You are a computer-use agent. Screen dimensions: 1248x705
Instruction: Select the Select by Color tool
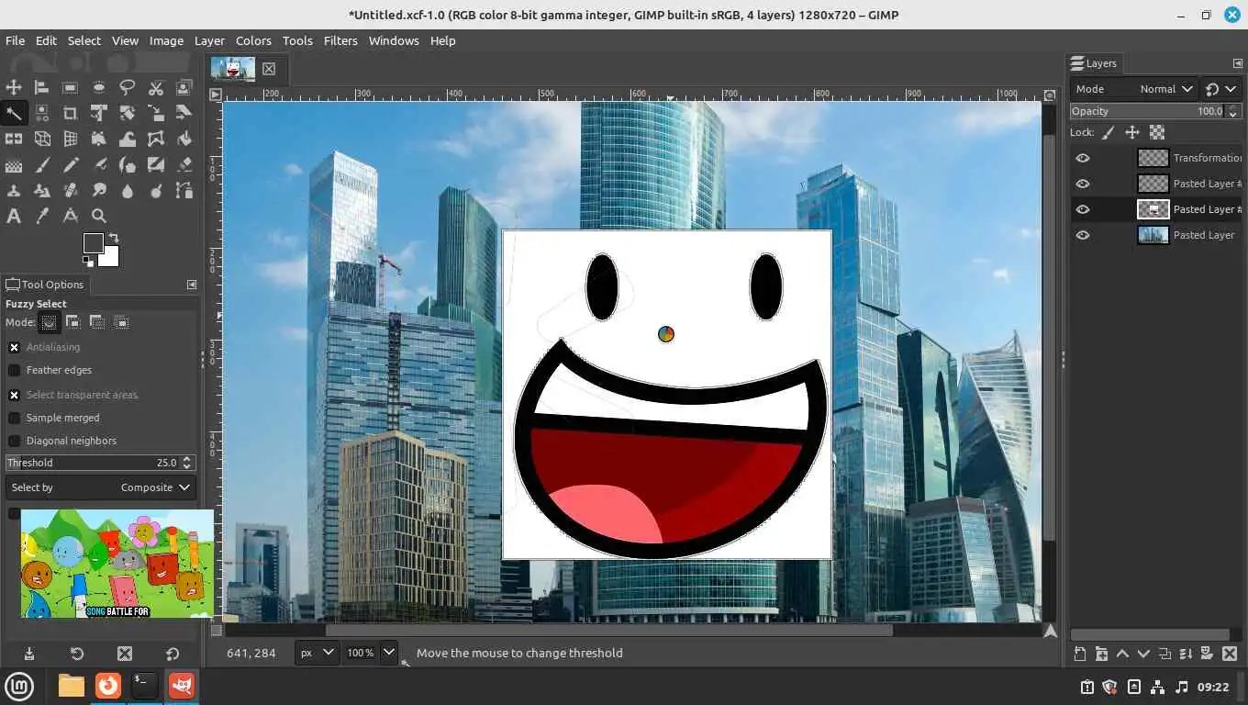click(42, 113)
